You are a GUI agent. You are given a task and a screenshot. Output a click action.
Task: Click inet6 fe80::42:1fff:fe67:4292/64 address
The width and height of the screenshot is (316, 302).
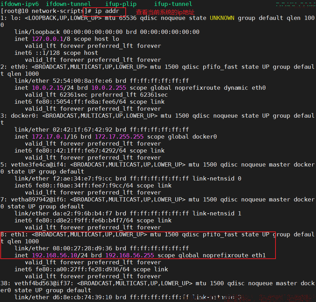(81, 151)
